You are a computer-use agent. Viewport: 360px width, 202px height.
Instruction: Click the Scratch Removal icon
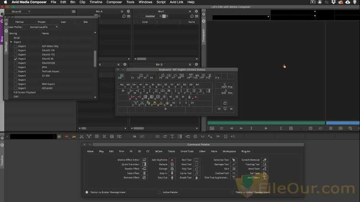click(x=264, y=160)
